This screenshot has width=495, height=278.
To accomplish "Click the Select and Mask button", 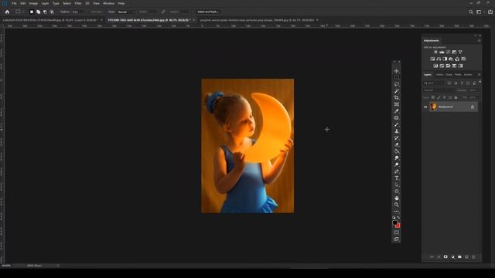I will (208, 12).
